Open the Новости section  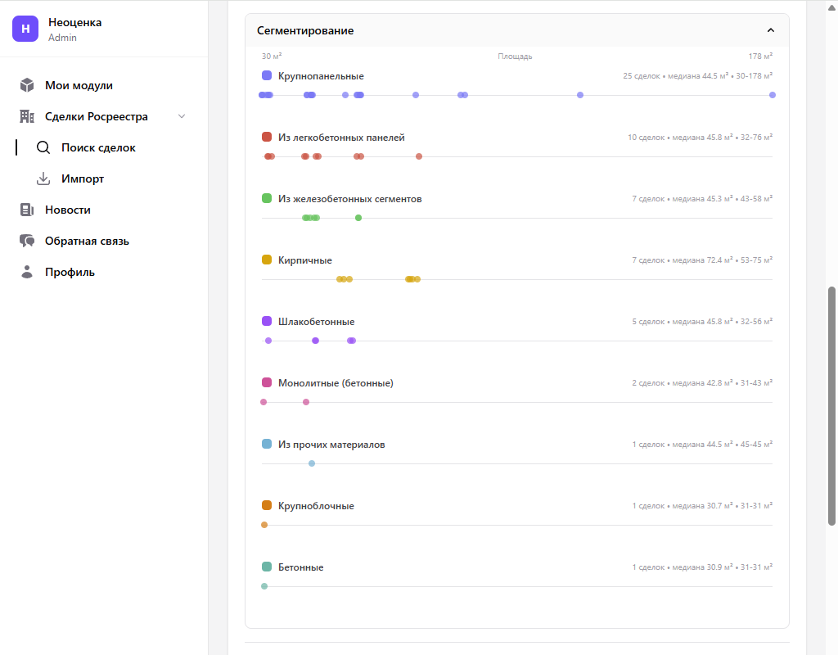[x=68, y=210]
